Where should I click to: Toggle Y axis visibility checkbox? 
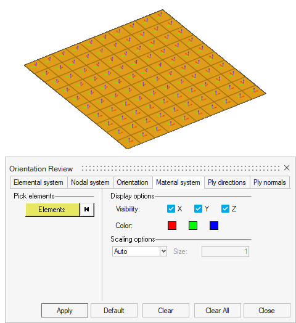click(x=198, y=209)
